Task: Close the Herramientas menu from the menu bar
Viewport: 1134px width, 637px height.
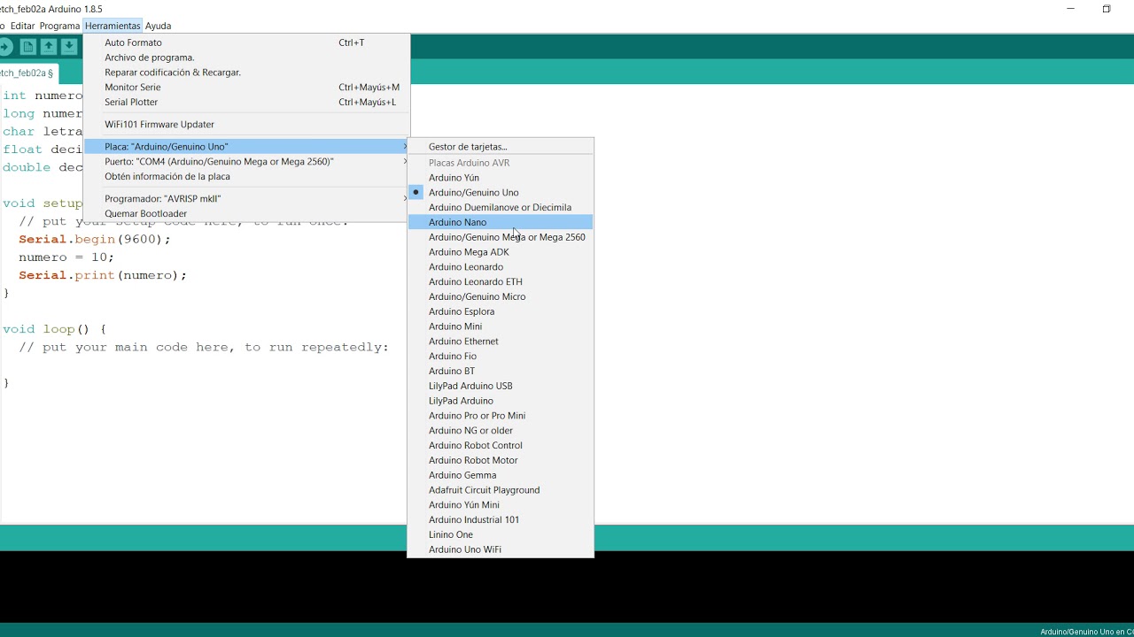Action: click(x=113, y=26)
